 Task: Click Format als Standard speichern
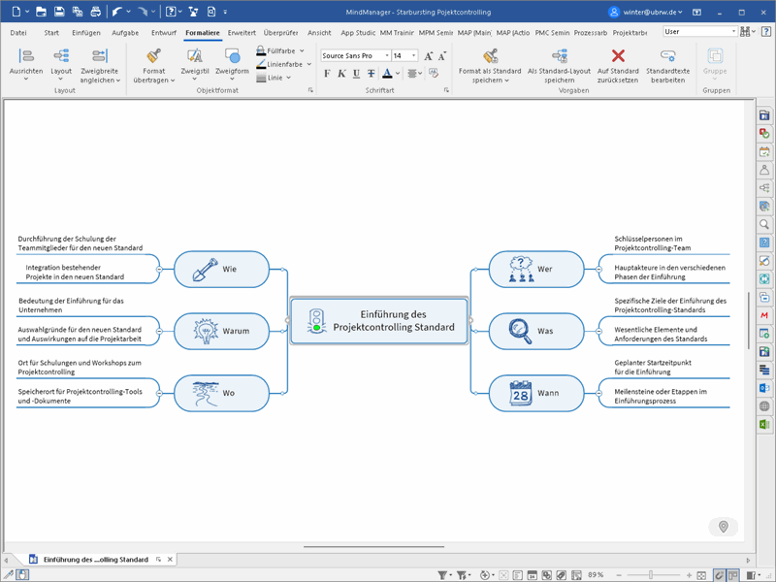coord(490,66)
